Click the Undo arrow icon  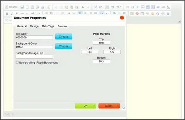pos(83,7)
